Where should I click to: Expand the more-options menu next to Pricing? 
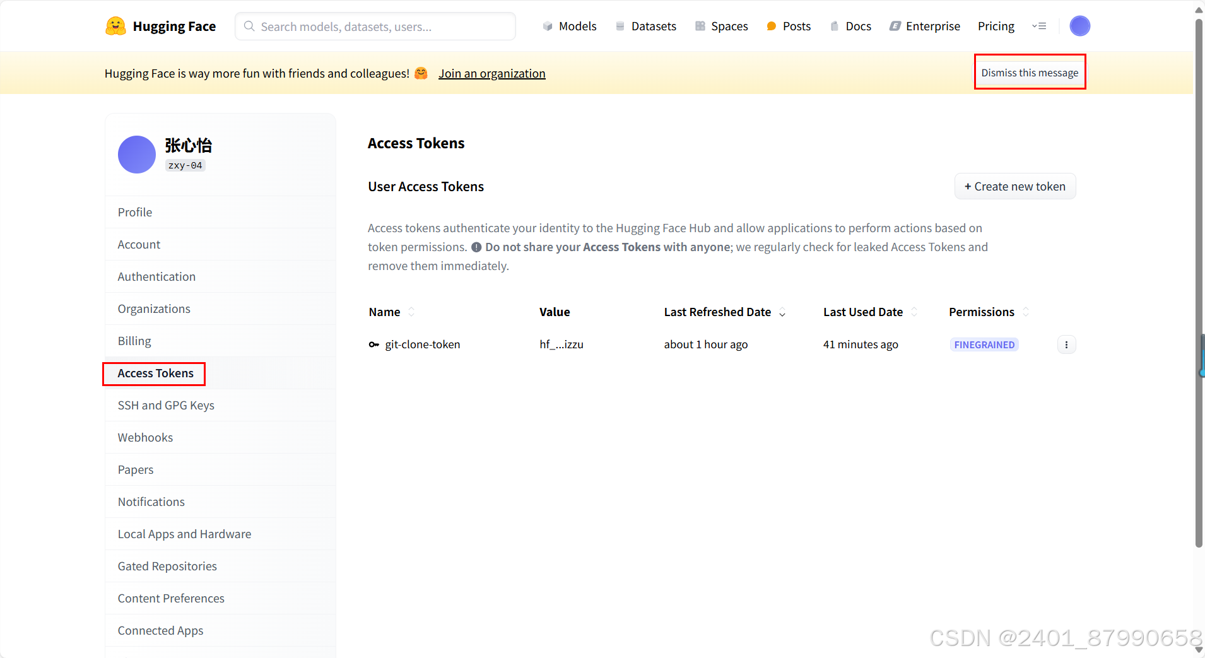pos(1039,26)
